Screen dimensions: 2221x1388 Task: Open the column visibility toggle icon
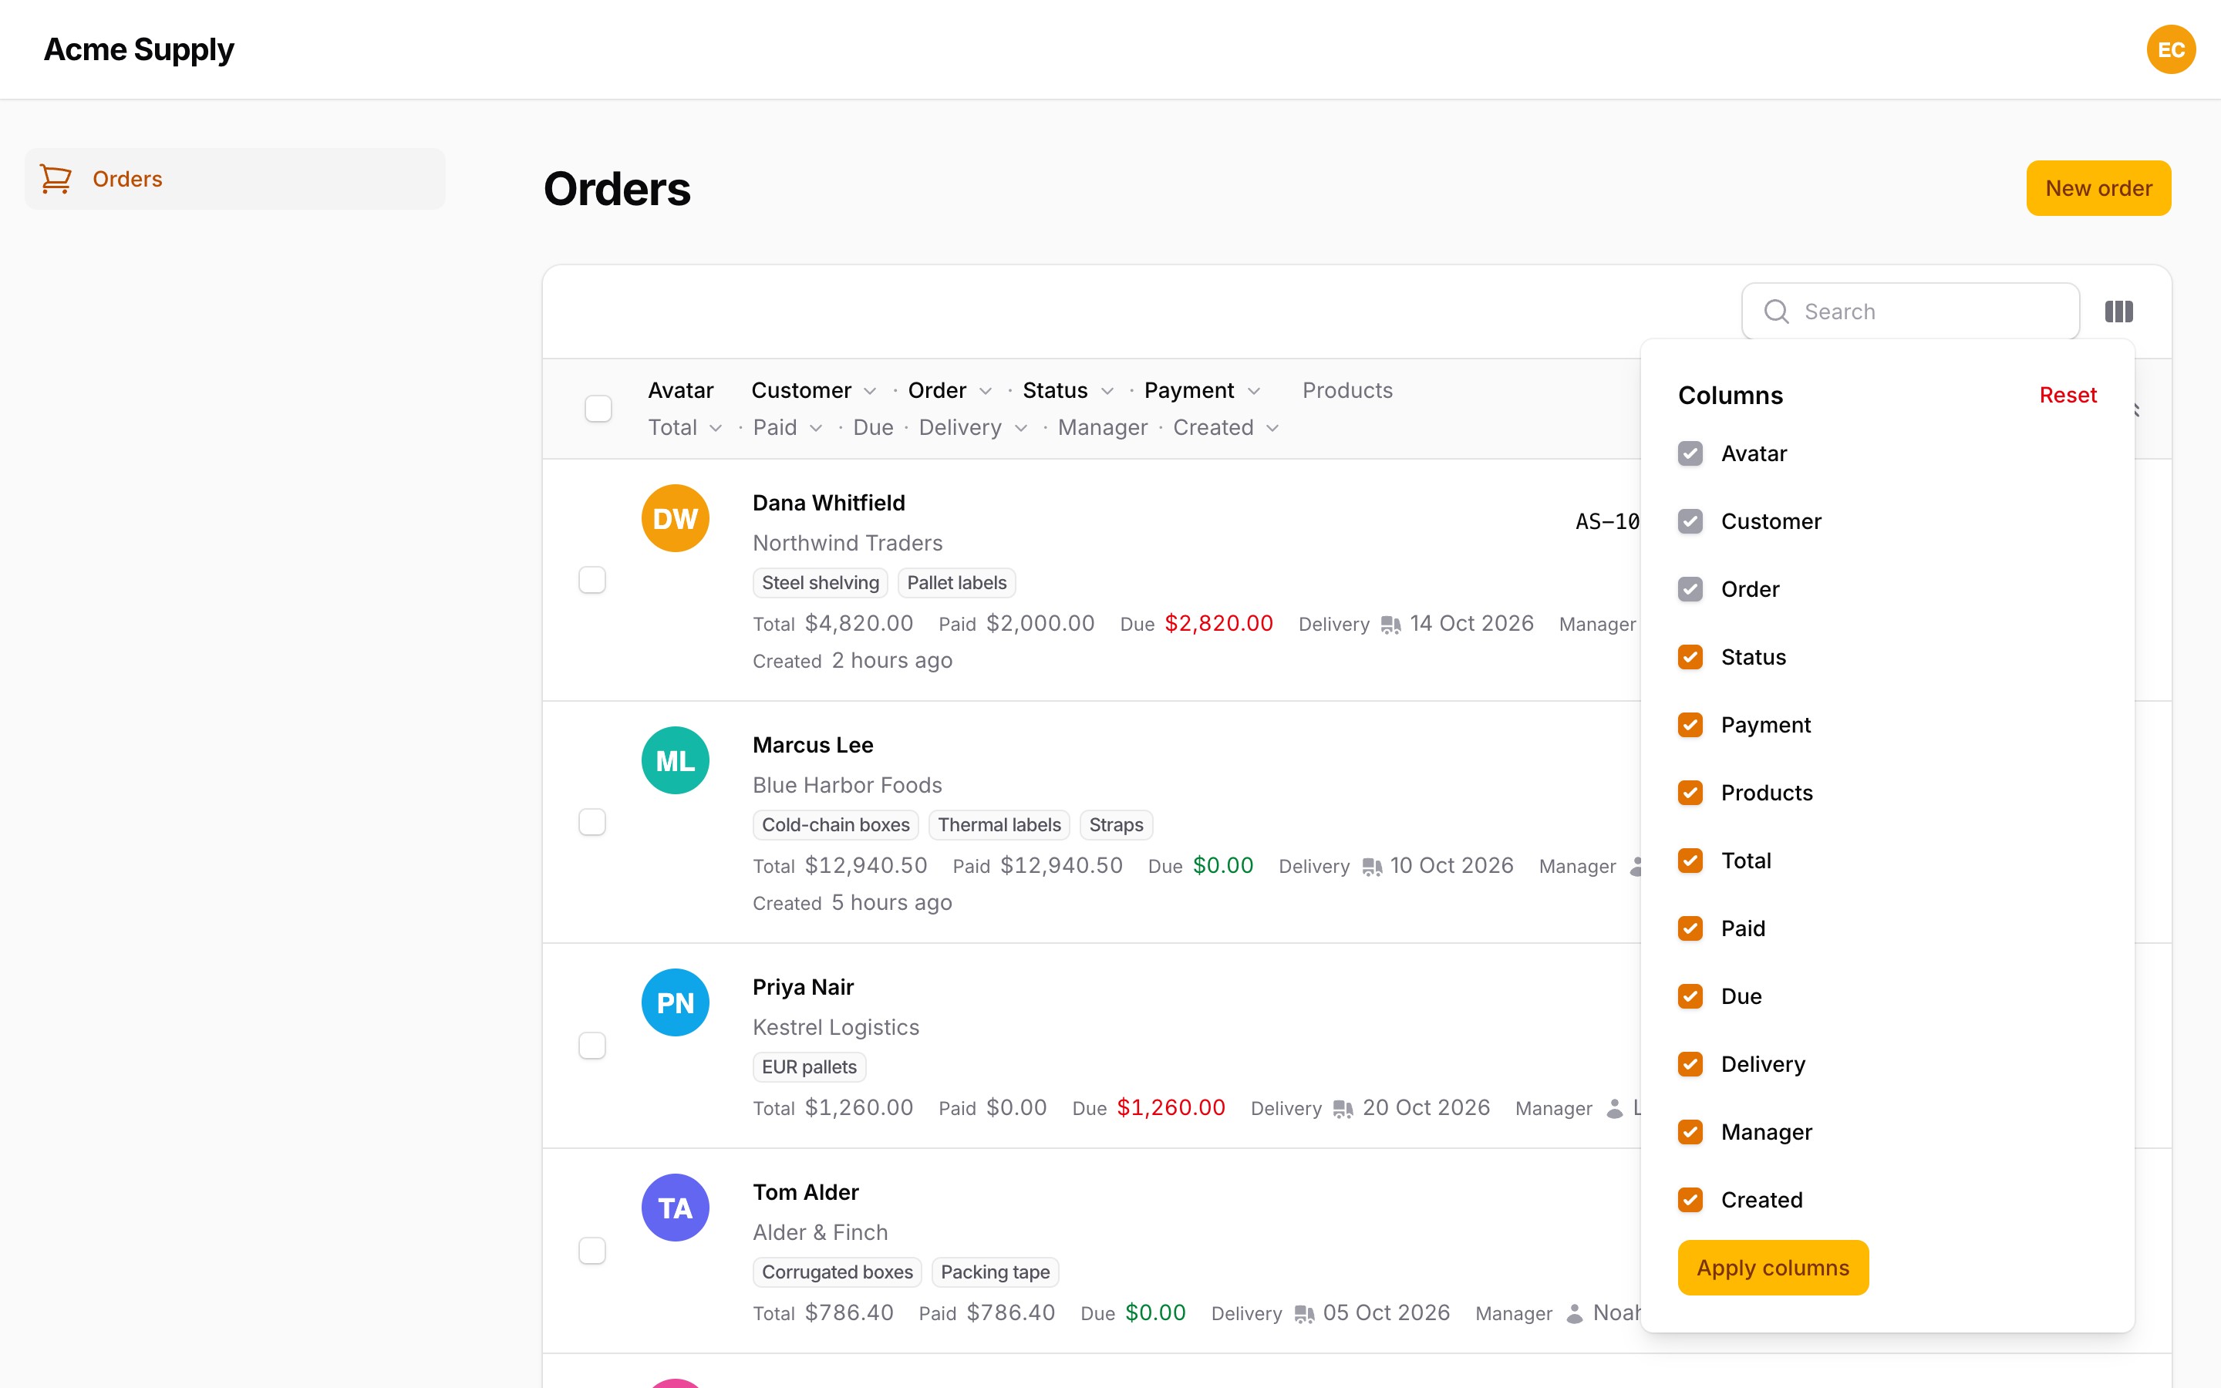[x=2118, y=312]
